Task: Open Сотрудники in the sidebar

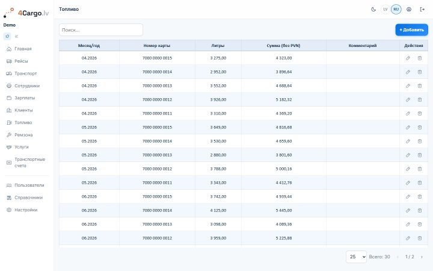Action: (x=26, y=86)
